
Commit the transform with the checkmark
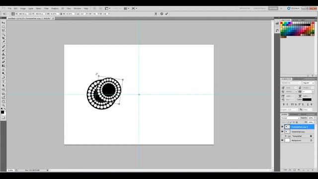pos(166,14)
